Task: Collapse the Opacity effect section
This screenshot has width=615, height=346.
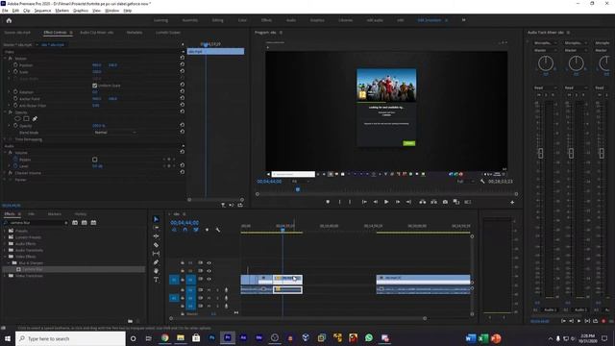Action: (5, 111)
